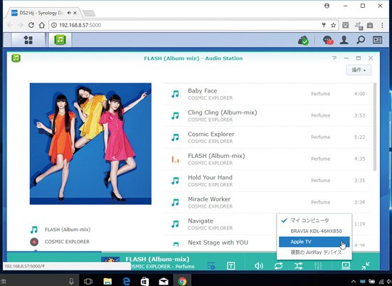Open DSM notifications speech bubble
This screenshot has width=392, height=286.
[x=328, y=40]
